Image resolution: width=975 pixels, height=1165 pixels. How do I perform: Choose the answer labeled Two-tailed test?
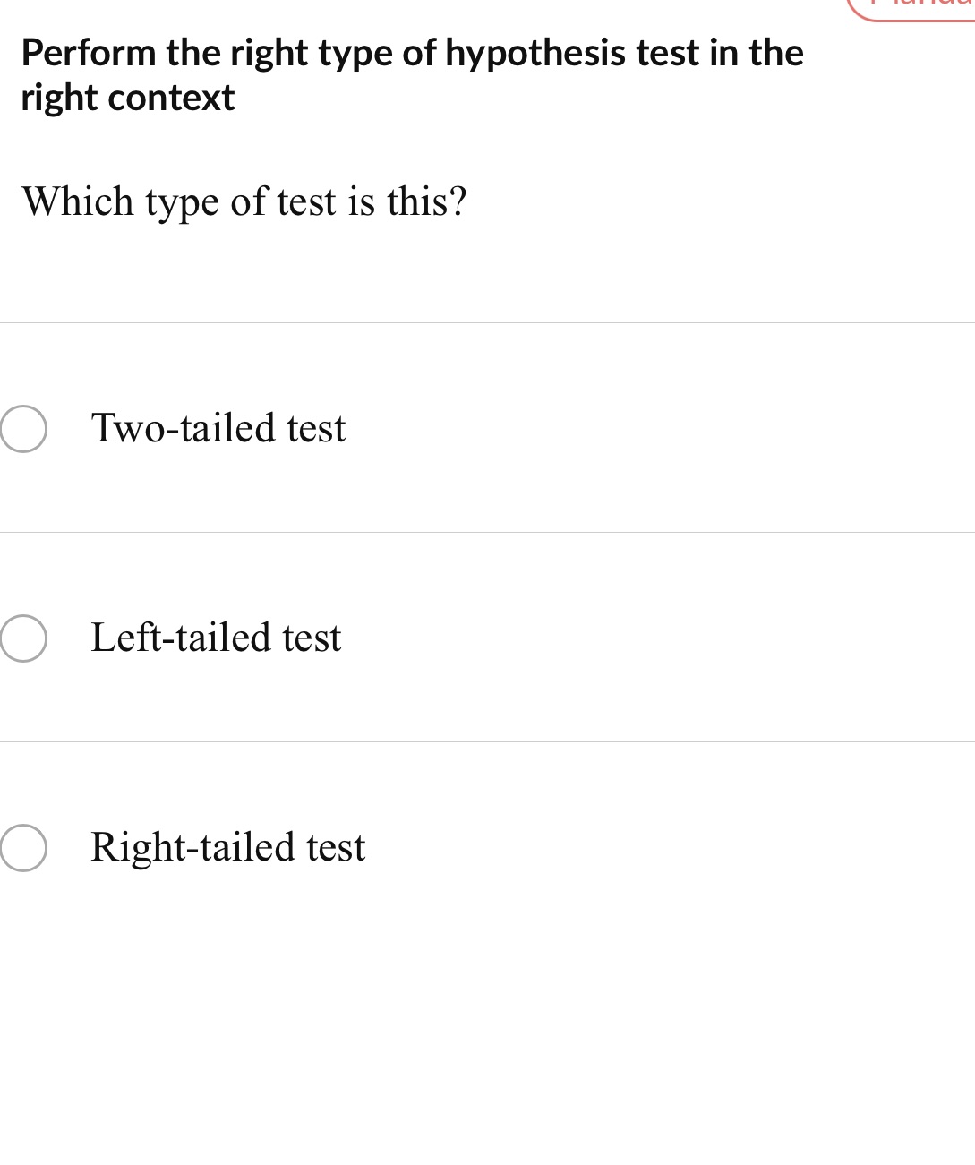(218, 428)
